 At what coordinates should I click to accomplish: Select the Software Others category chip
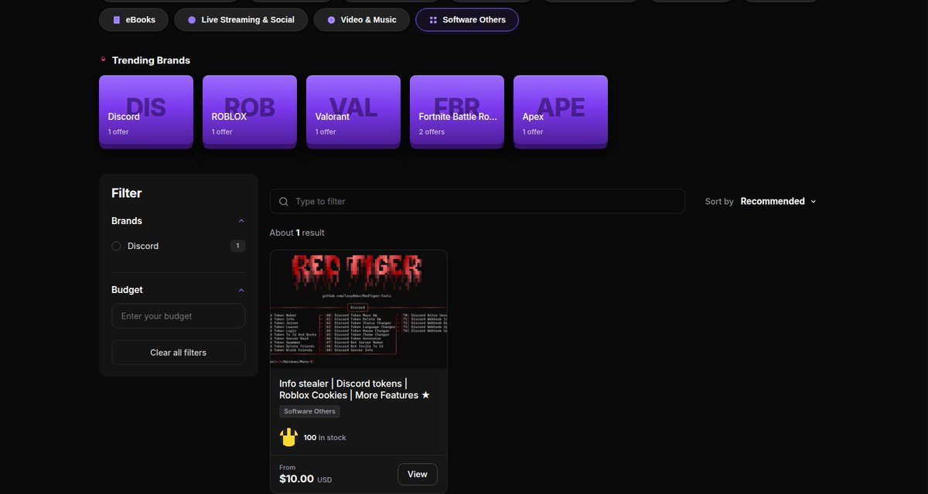tap(467, 20)
